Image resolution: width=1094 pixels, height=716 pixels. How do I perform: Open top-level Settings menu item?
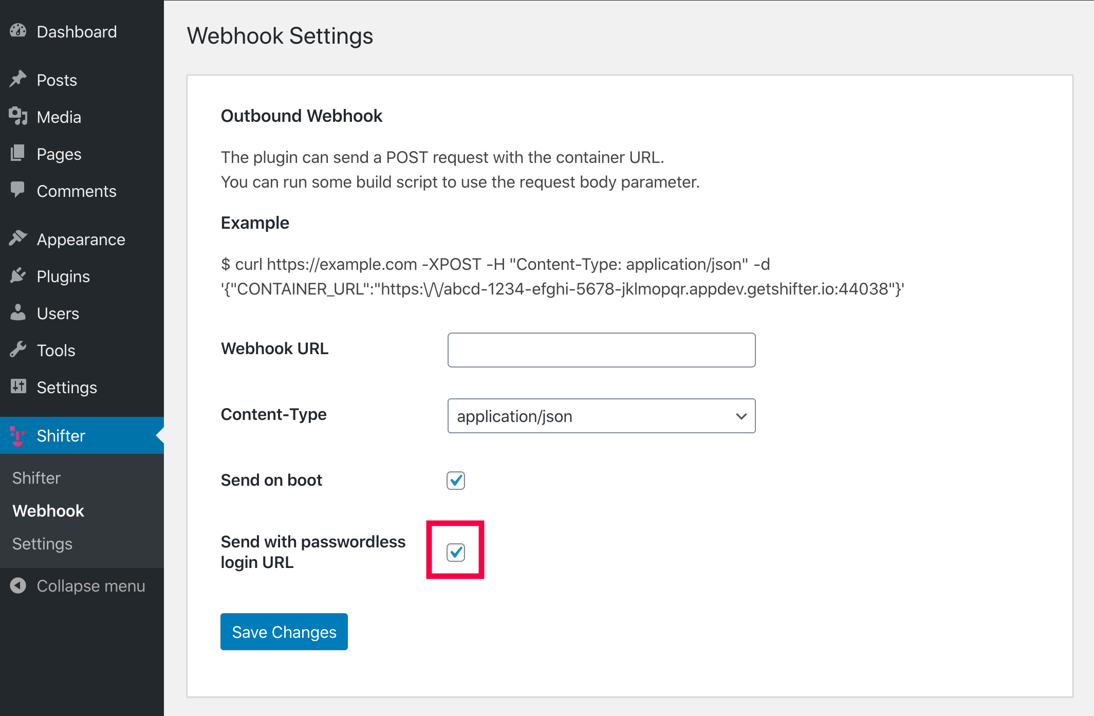click(x=82, y=388)
